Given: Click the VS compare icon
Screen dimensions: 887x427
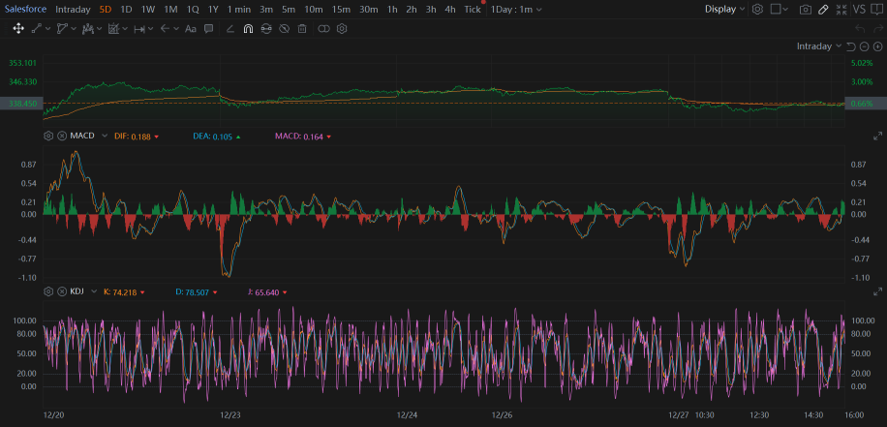Looking at the screenshot, I should click(859, 9).
